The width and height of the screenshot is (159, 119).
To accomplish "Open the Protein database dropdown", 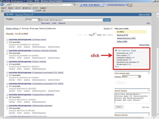I will click(33, 20).
